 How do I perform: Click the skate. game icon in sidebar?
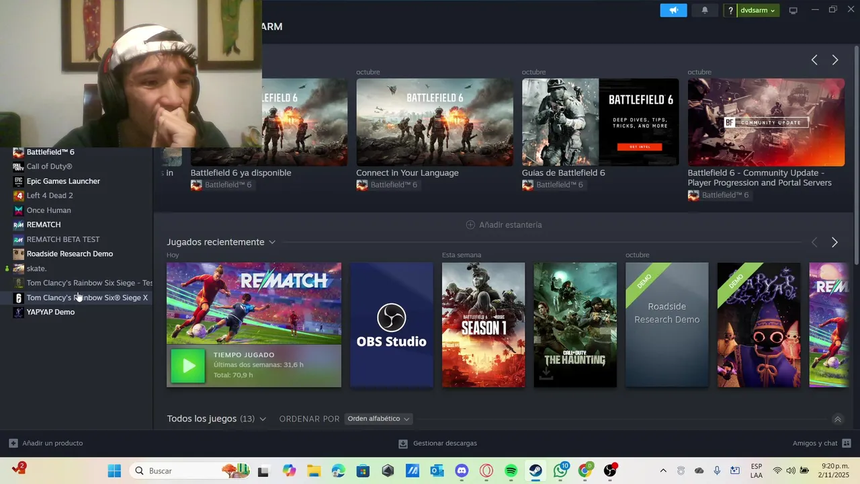[x=19, y=268]
